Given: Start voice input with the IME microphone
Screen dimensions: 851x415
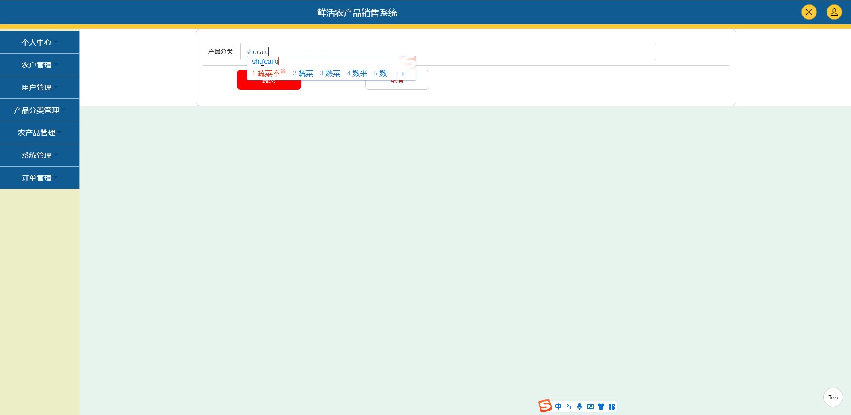Looking at the screenshot, I should (579, 407).
